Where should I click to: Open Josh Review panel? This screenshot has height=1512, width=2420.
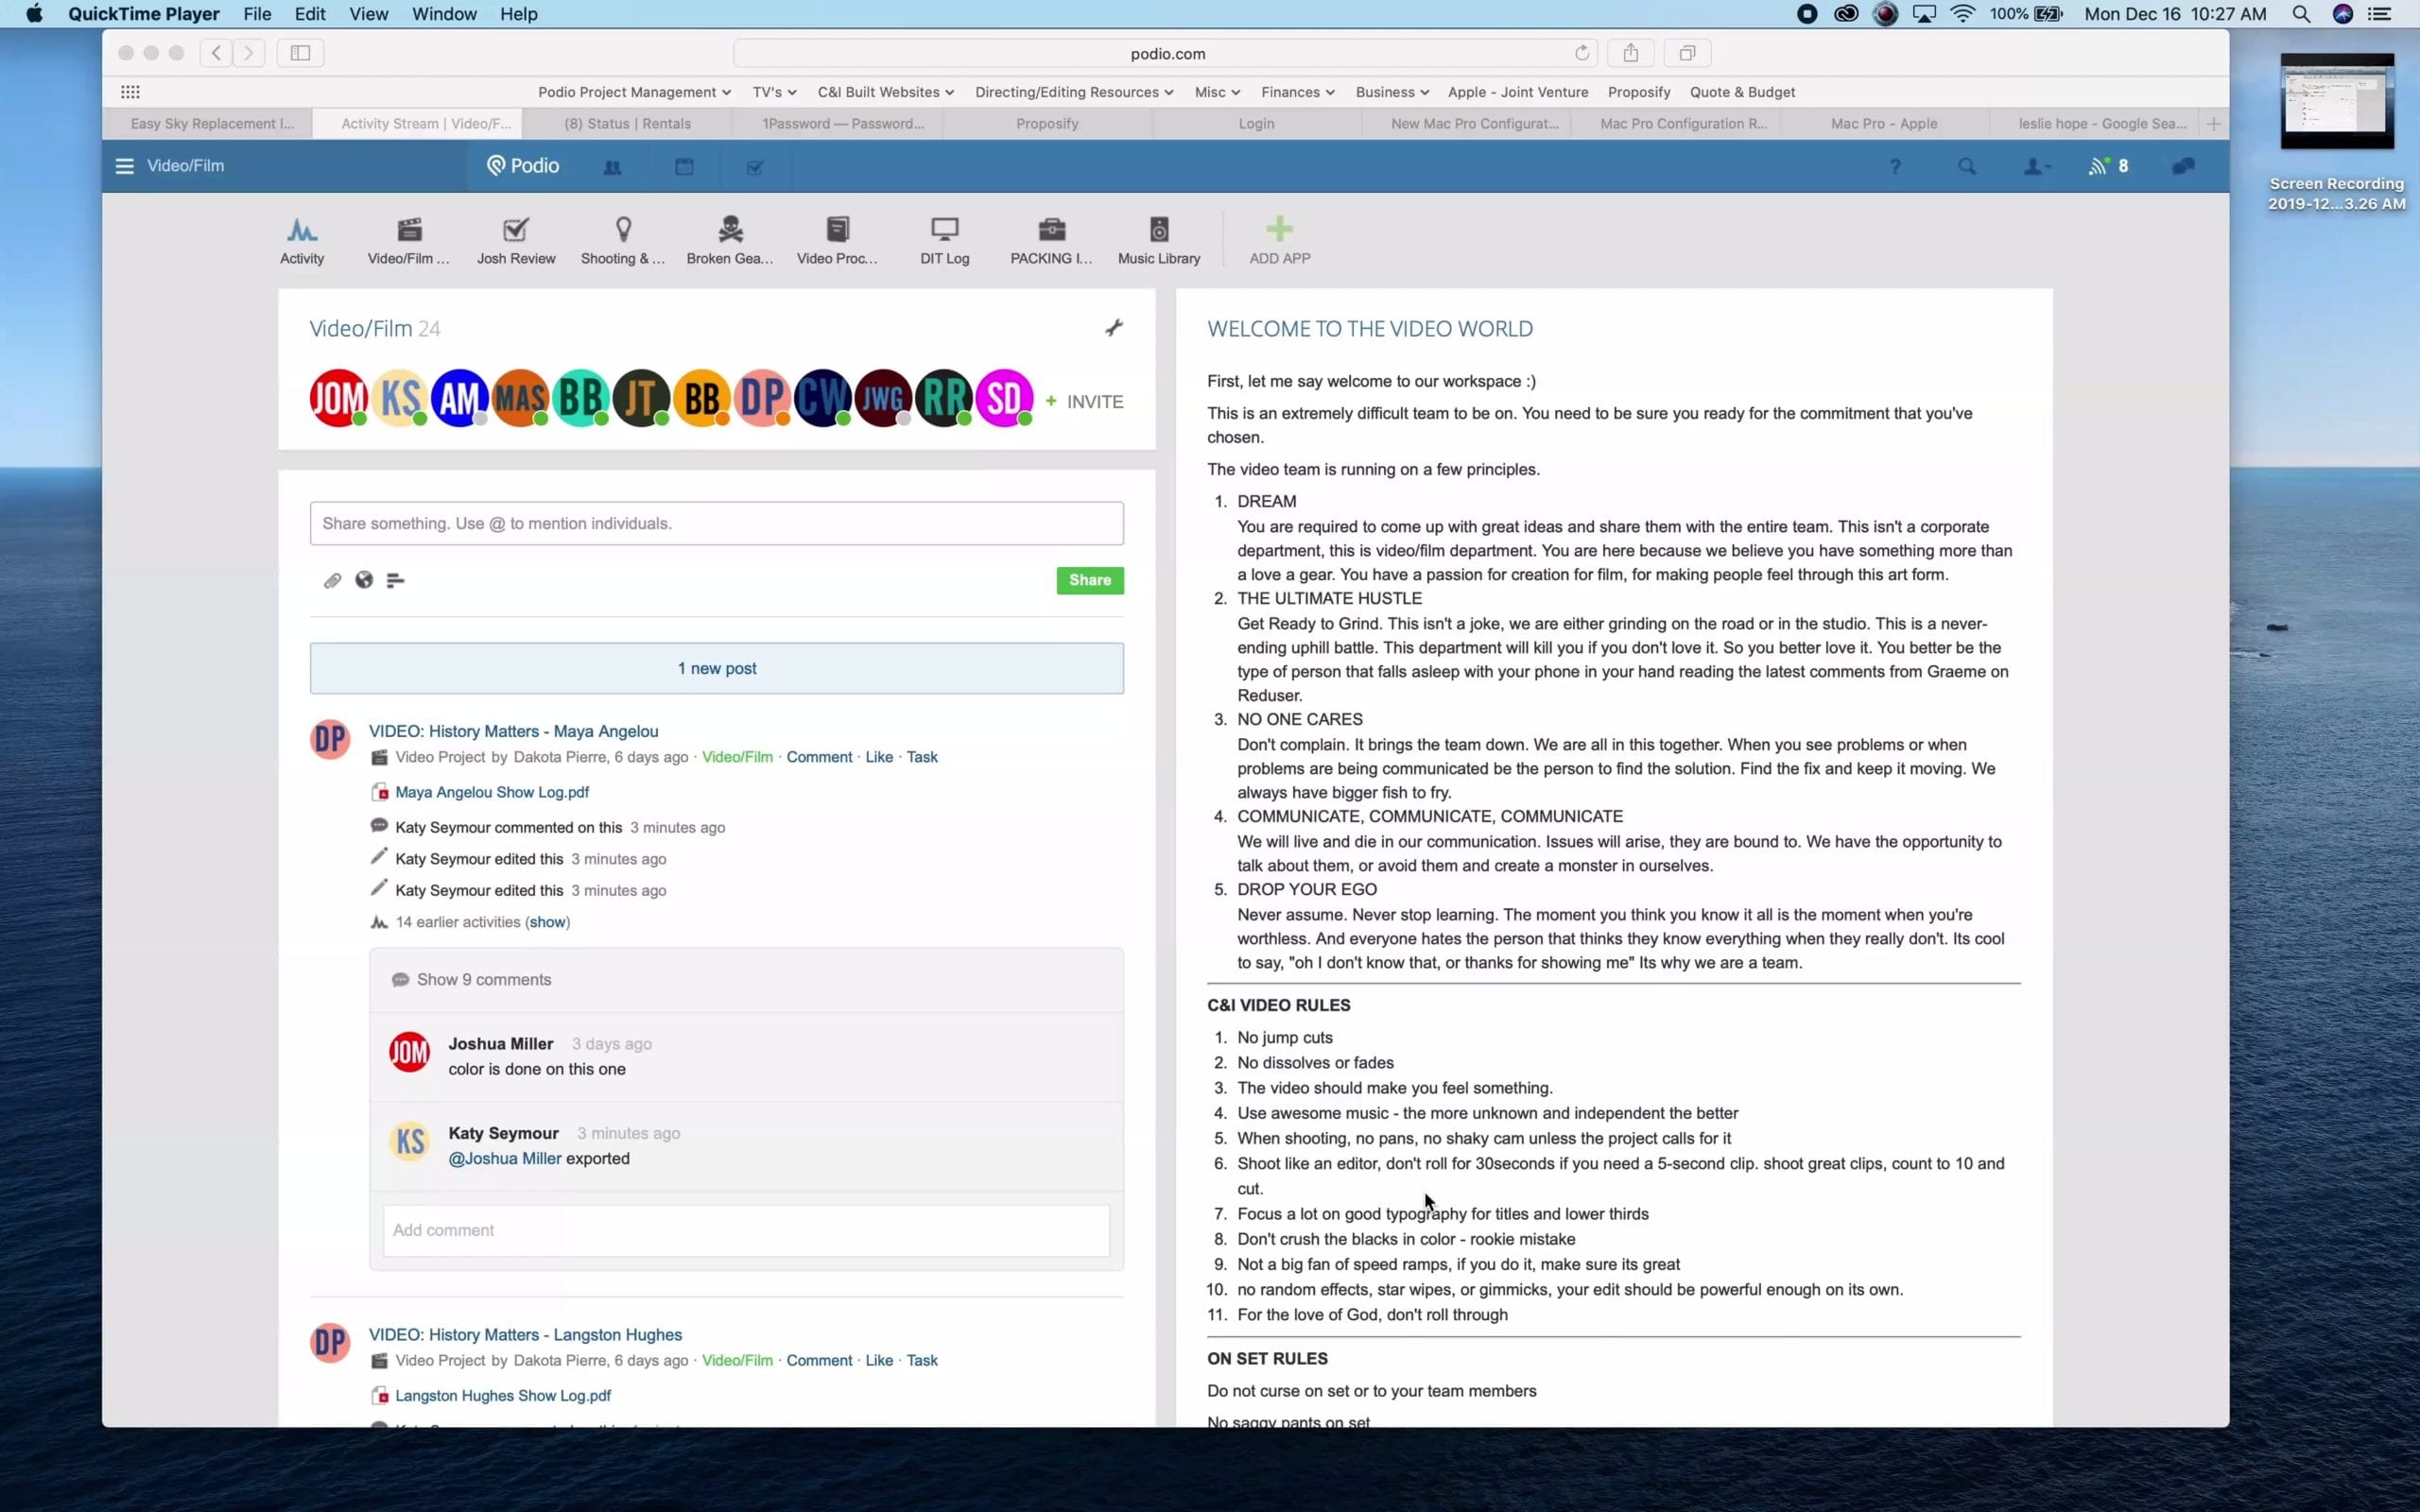(516, 239)
